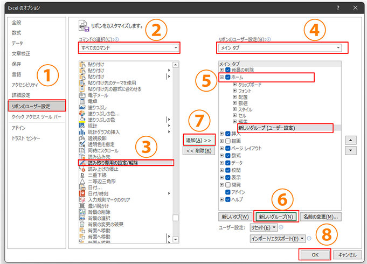The width and height of the screenshot is (367, 264).
Task: Choose the 二重下線 double underline icon
Action: 82,175
